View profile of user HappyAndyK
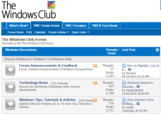 pos(135,90)
